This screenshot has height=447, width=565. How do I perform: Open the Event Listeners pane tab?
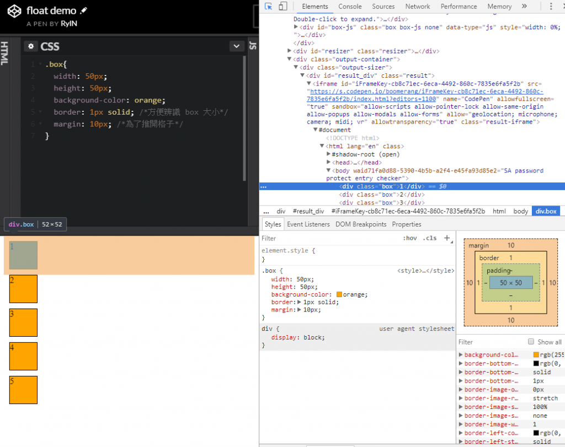click(x=308, y=224)
